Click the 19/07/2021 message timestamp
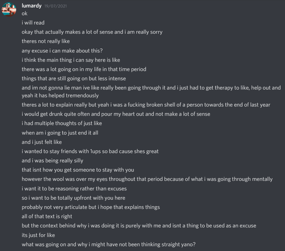The height and width of the screenshot is (251, 285). pos(55,6)
